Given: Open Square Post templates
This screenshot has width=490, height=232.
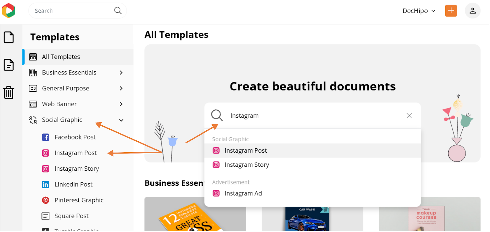Looking at the screenshot, I should (x=72, y=216).
